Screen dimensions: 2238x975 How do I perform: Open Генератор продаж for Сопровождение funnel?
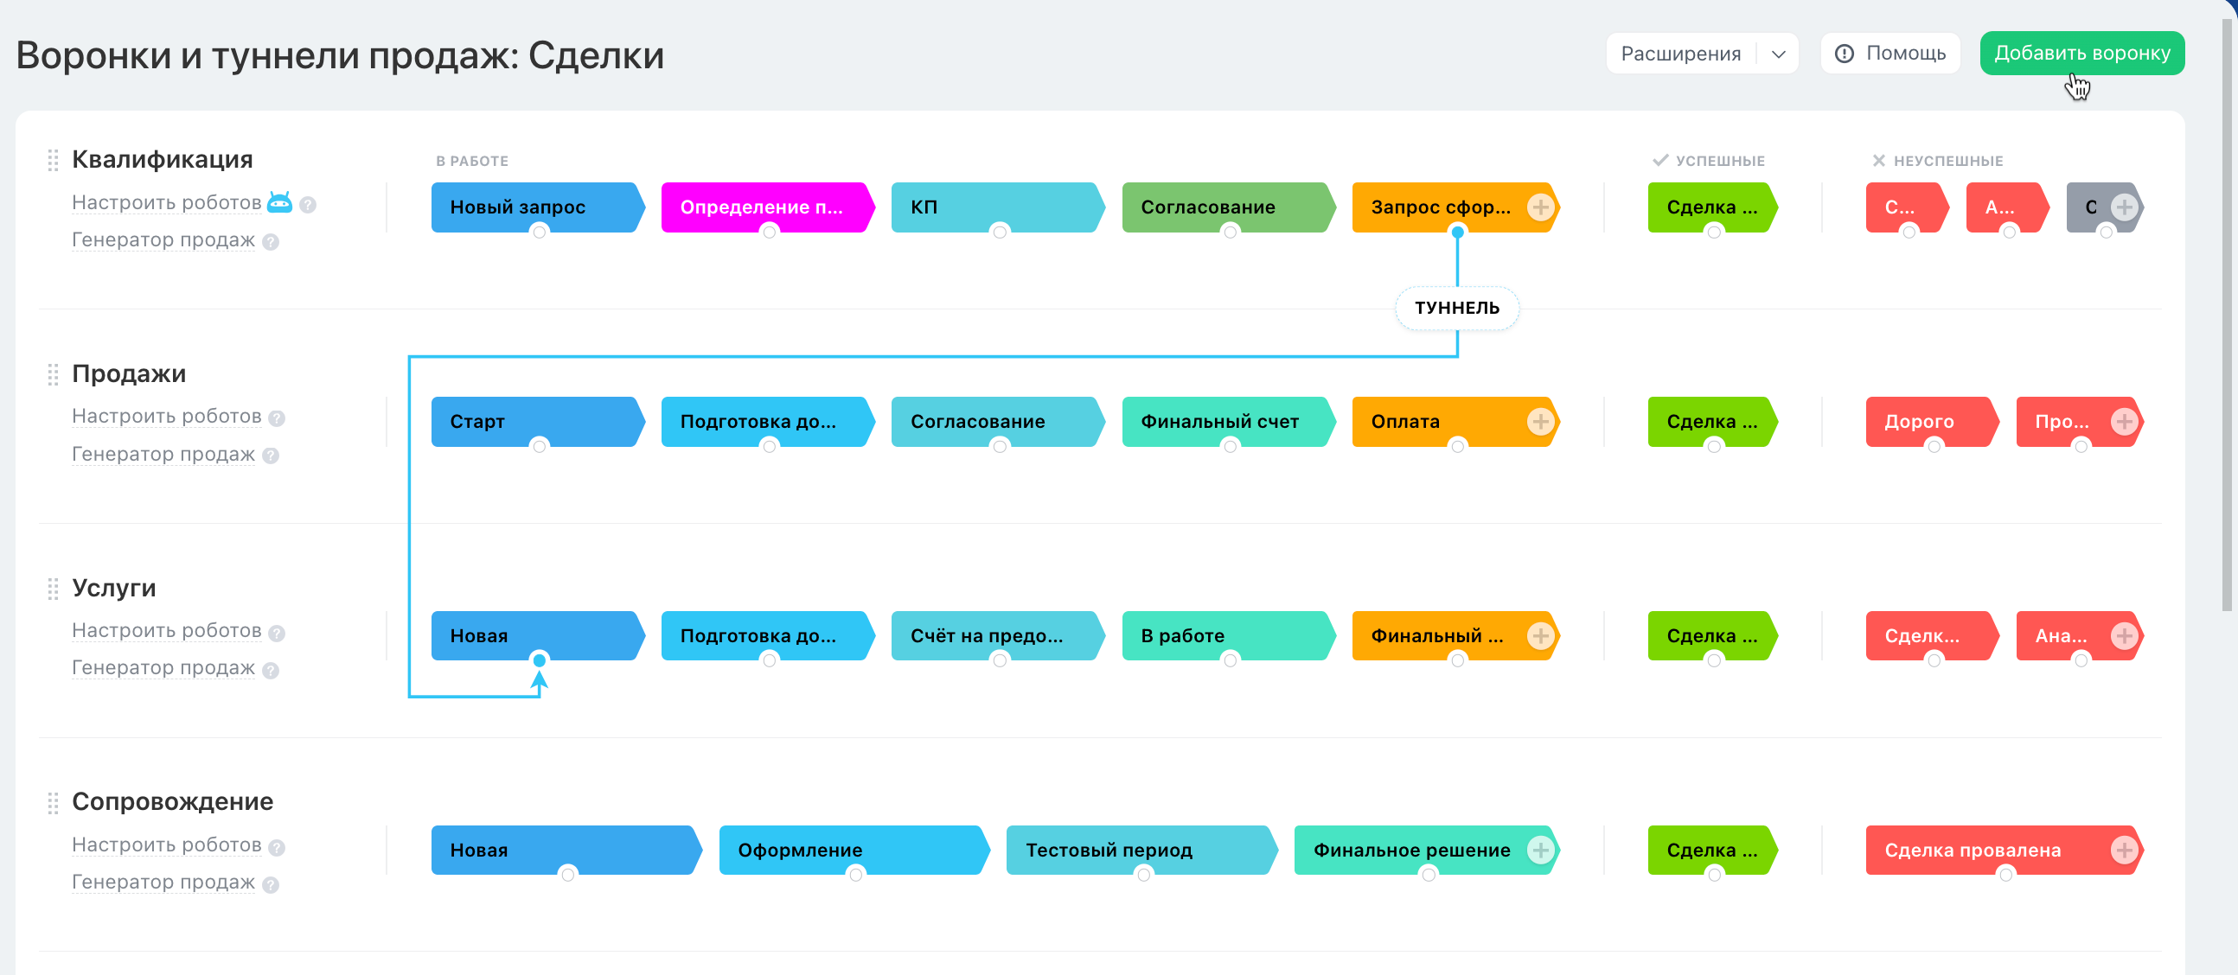pos(163,883)
